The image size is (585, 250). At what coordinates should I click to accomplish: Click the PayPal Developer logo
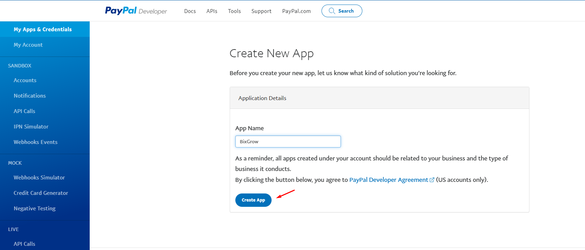coord(136,11)
